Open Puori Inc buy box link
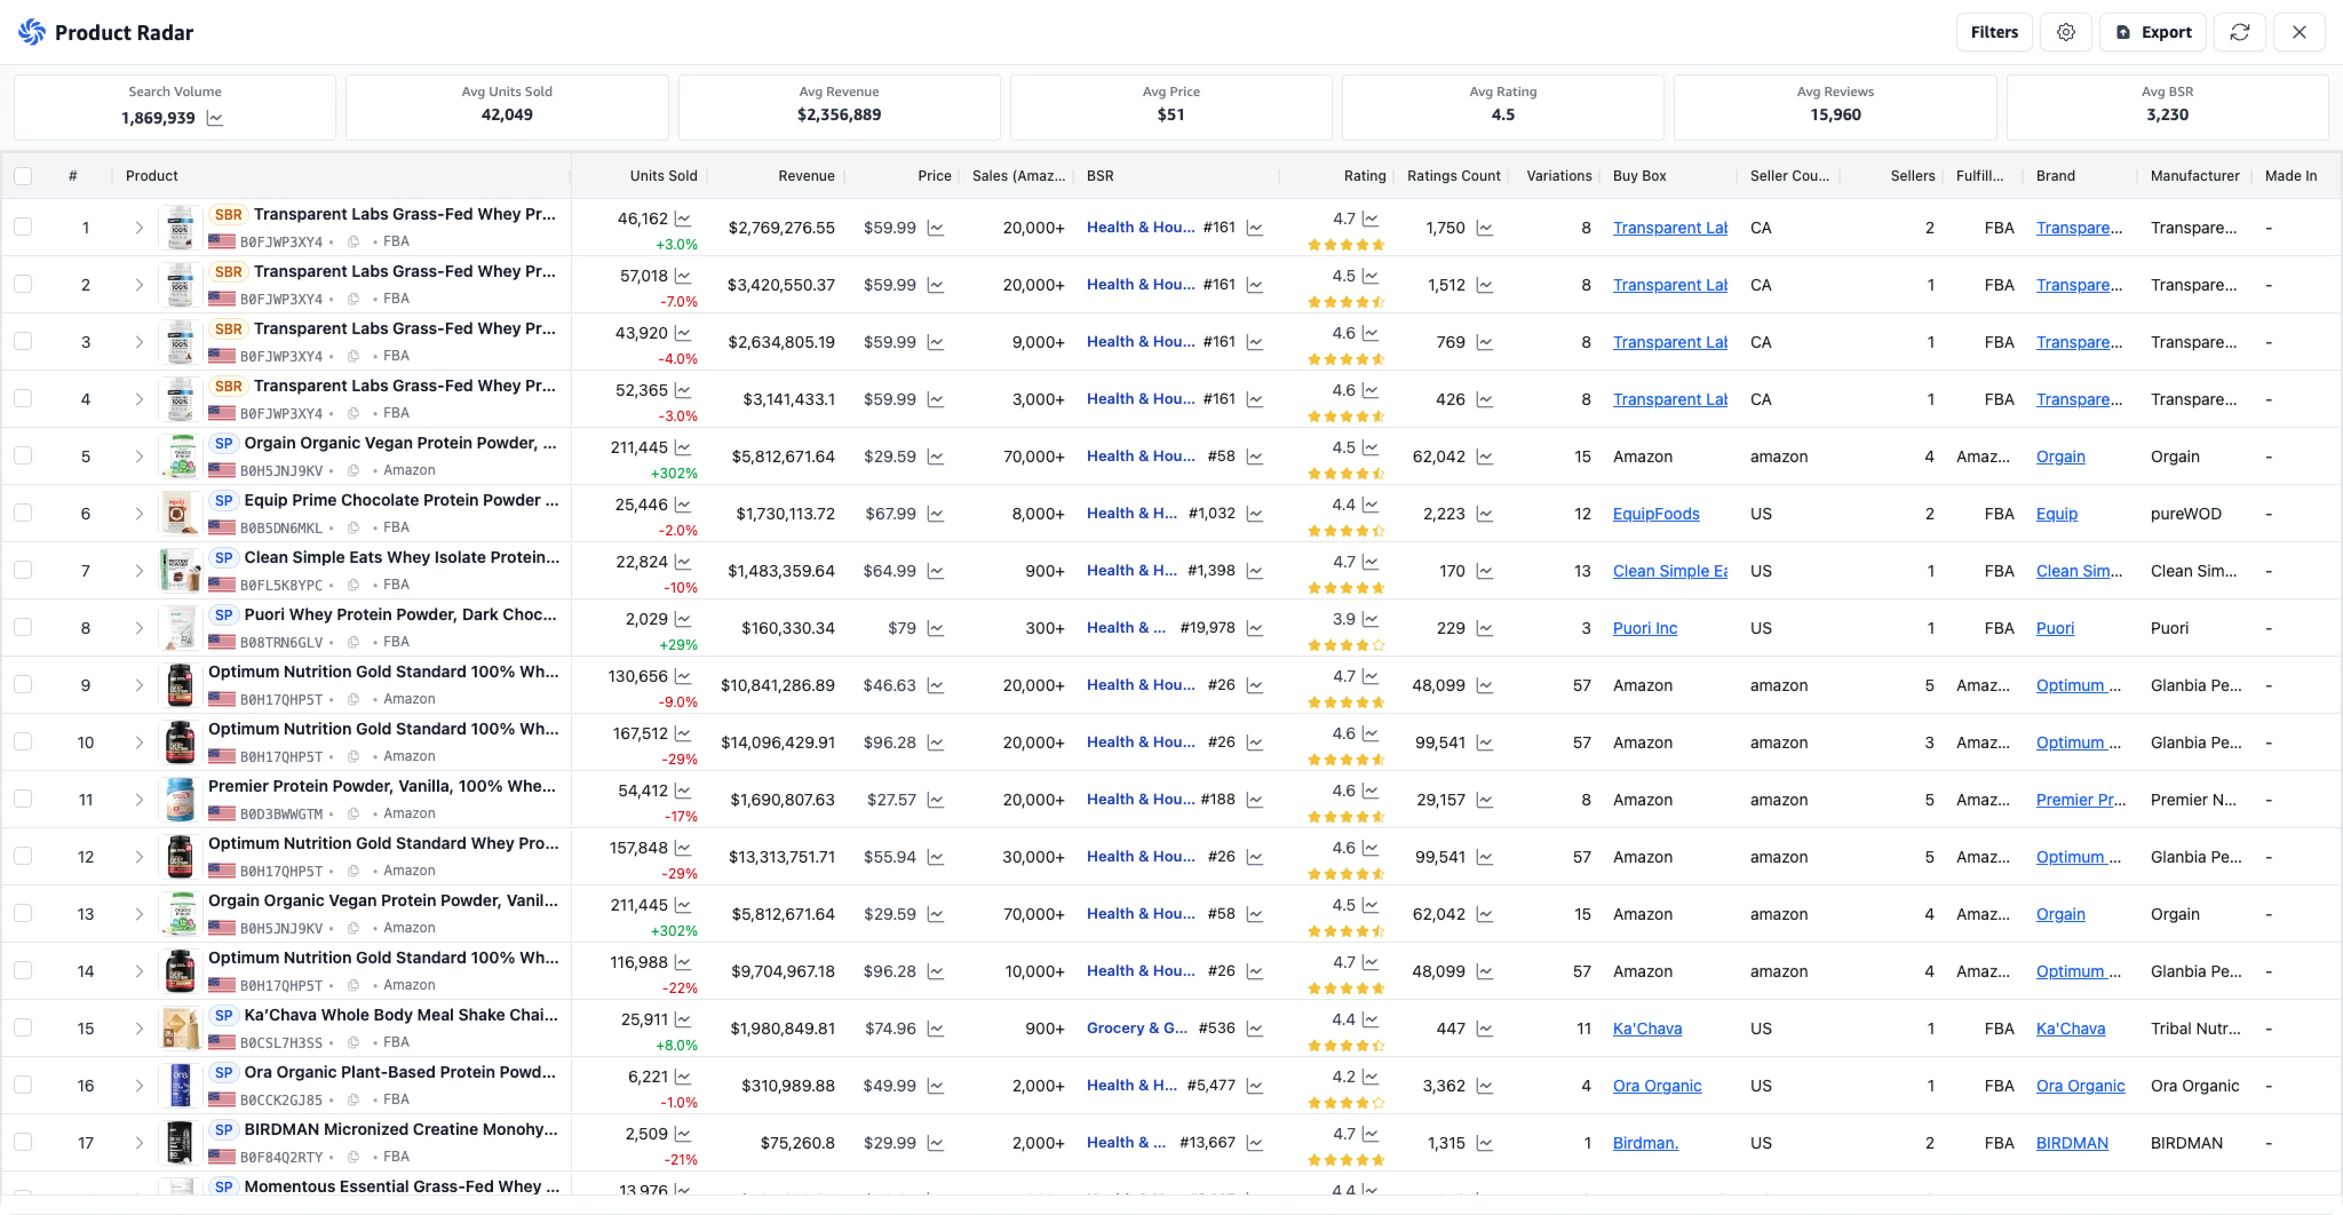 [1645, 629]
